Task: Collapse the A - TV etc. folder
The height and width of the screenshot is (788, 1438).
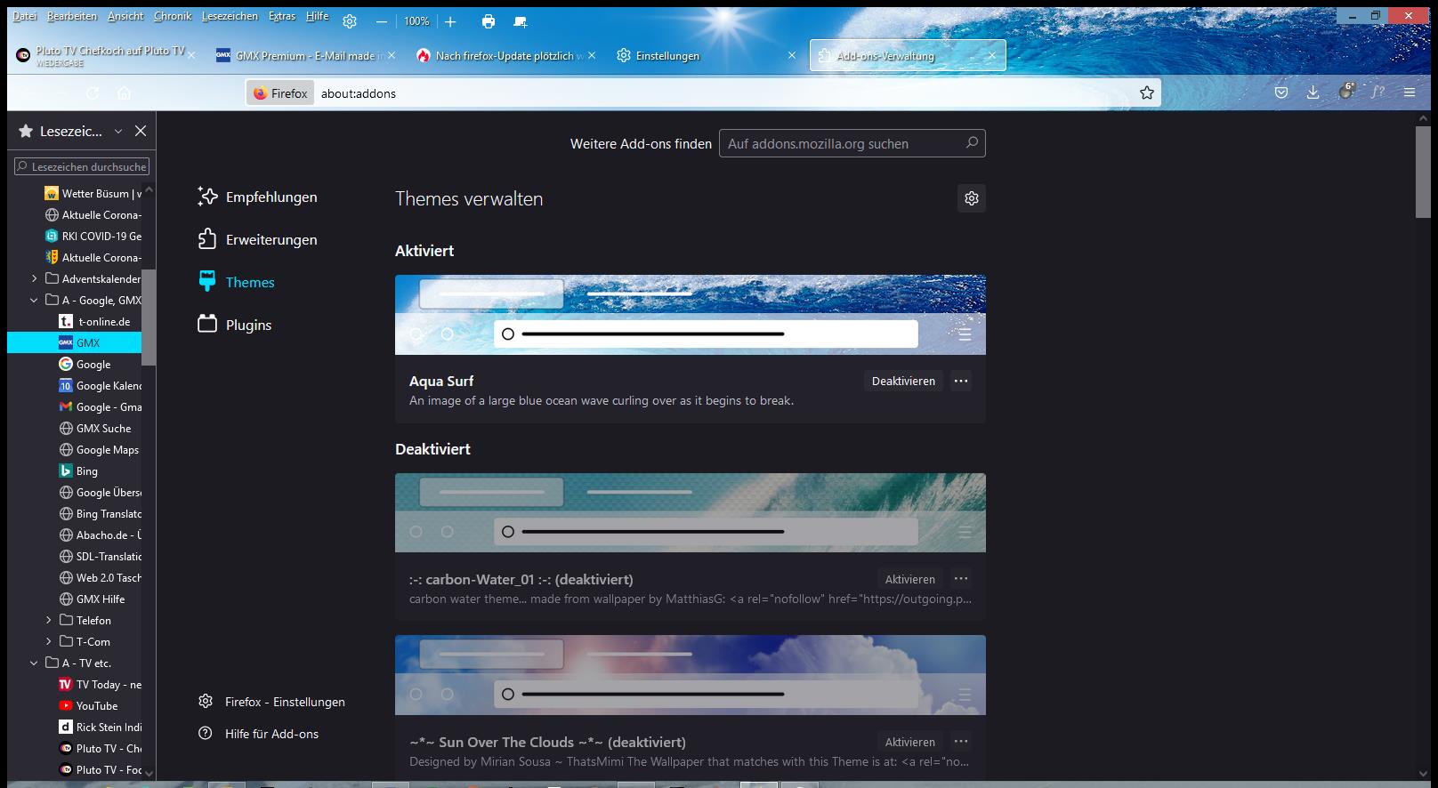Action: click(x=35, y=663)
